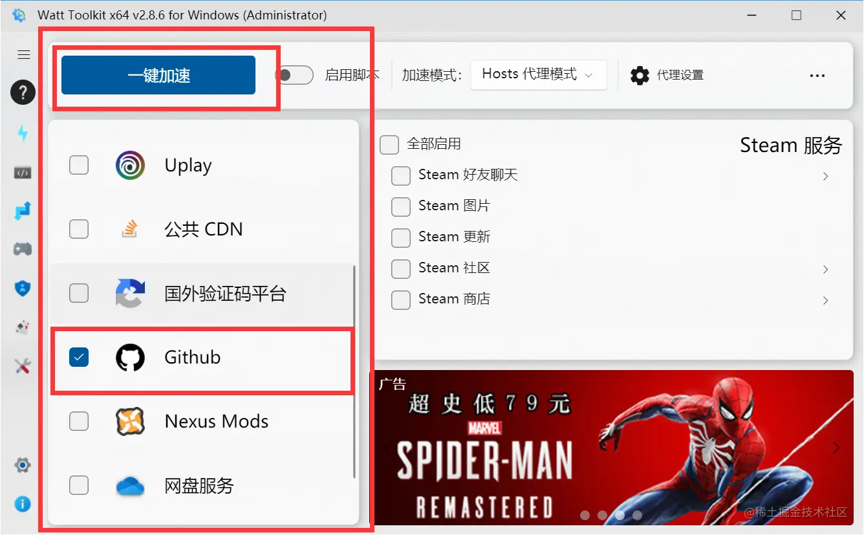
Task: Expand the Steam 商店 chevron
Action: pyautogui.click(x=826, y=300)
